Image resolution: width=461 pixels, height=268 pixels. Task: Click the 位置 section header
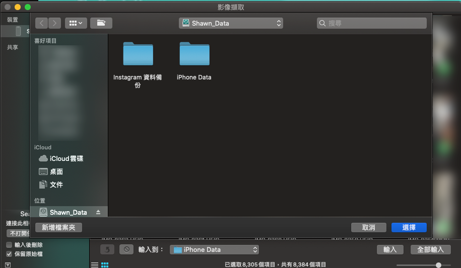40,201
